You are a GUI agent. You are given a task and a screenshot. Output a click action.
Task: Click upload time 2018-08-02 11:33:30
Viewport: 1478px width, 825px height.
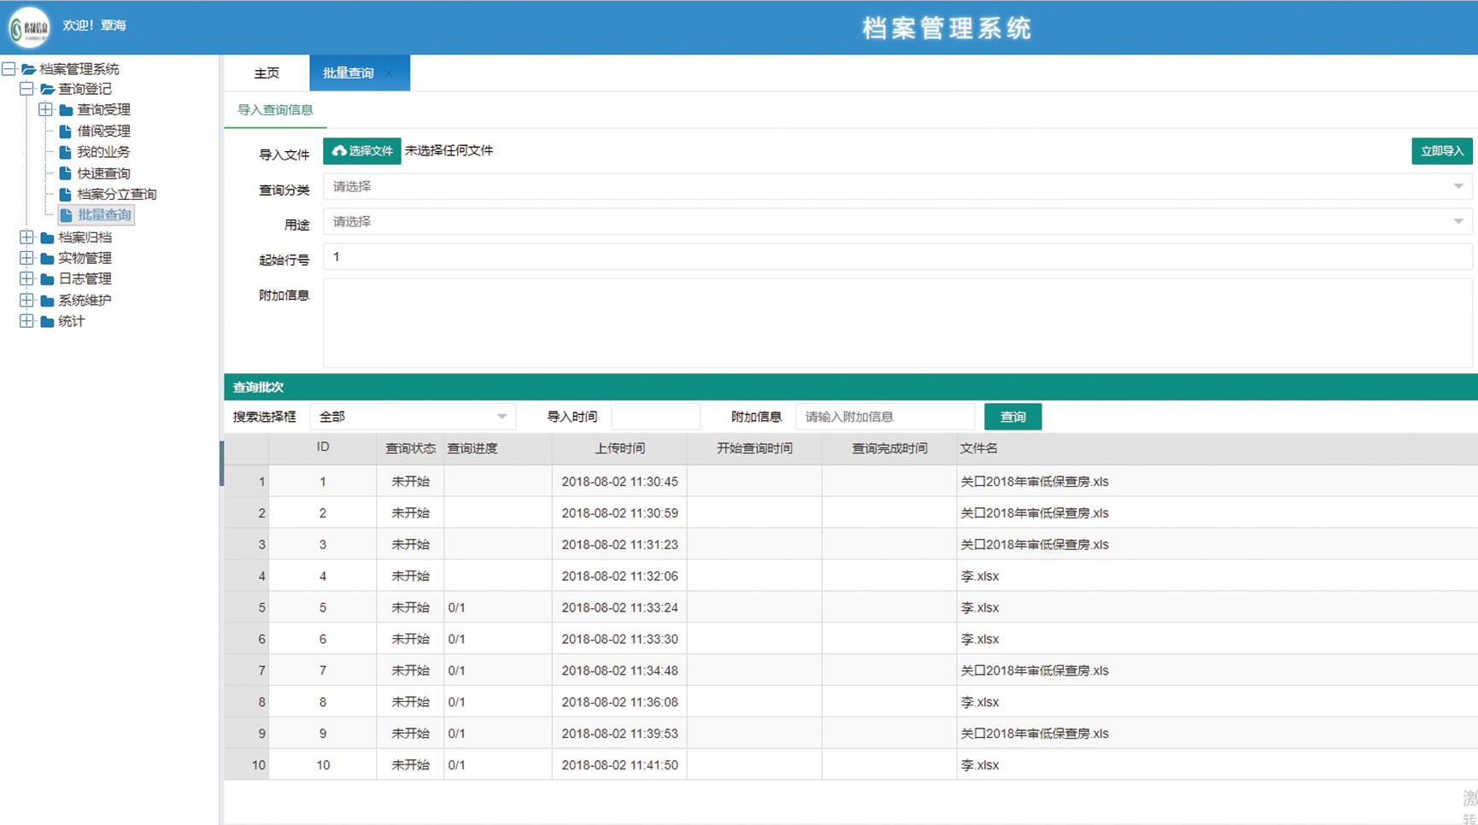pos(619,640)
